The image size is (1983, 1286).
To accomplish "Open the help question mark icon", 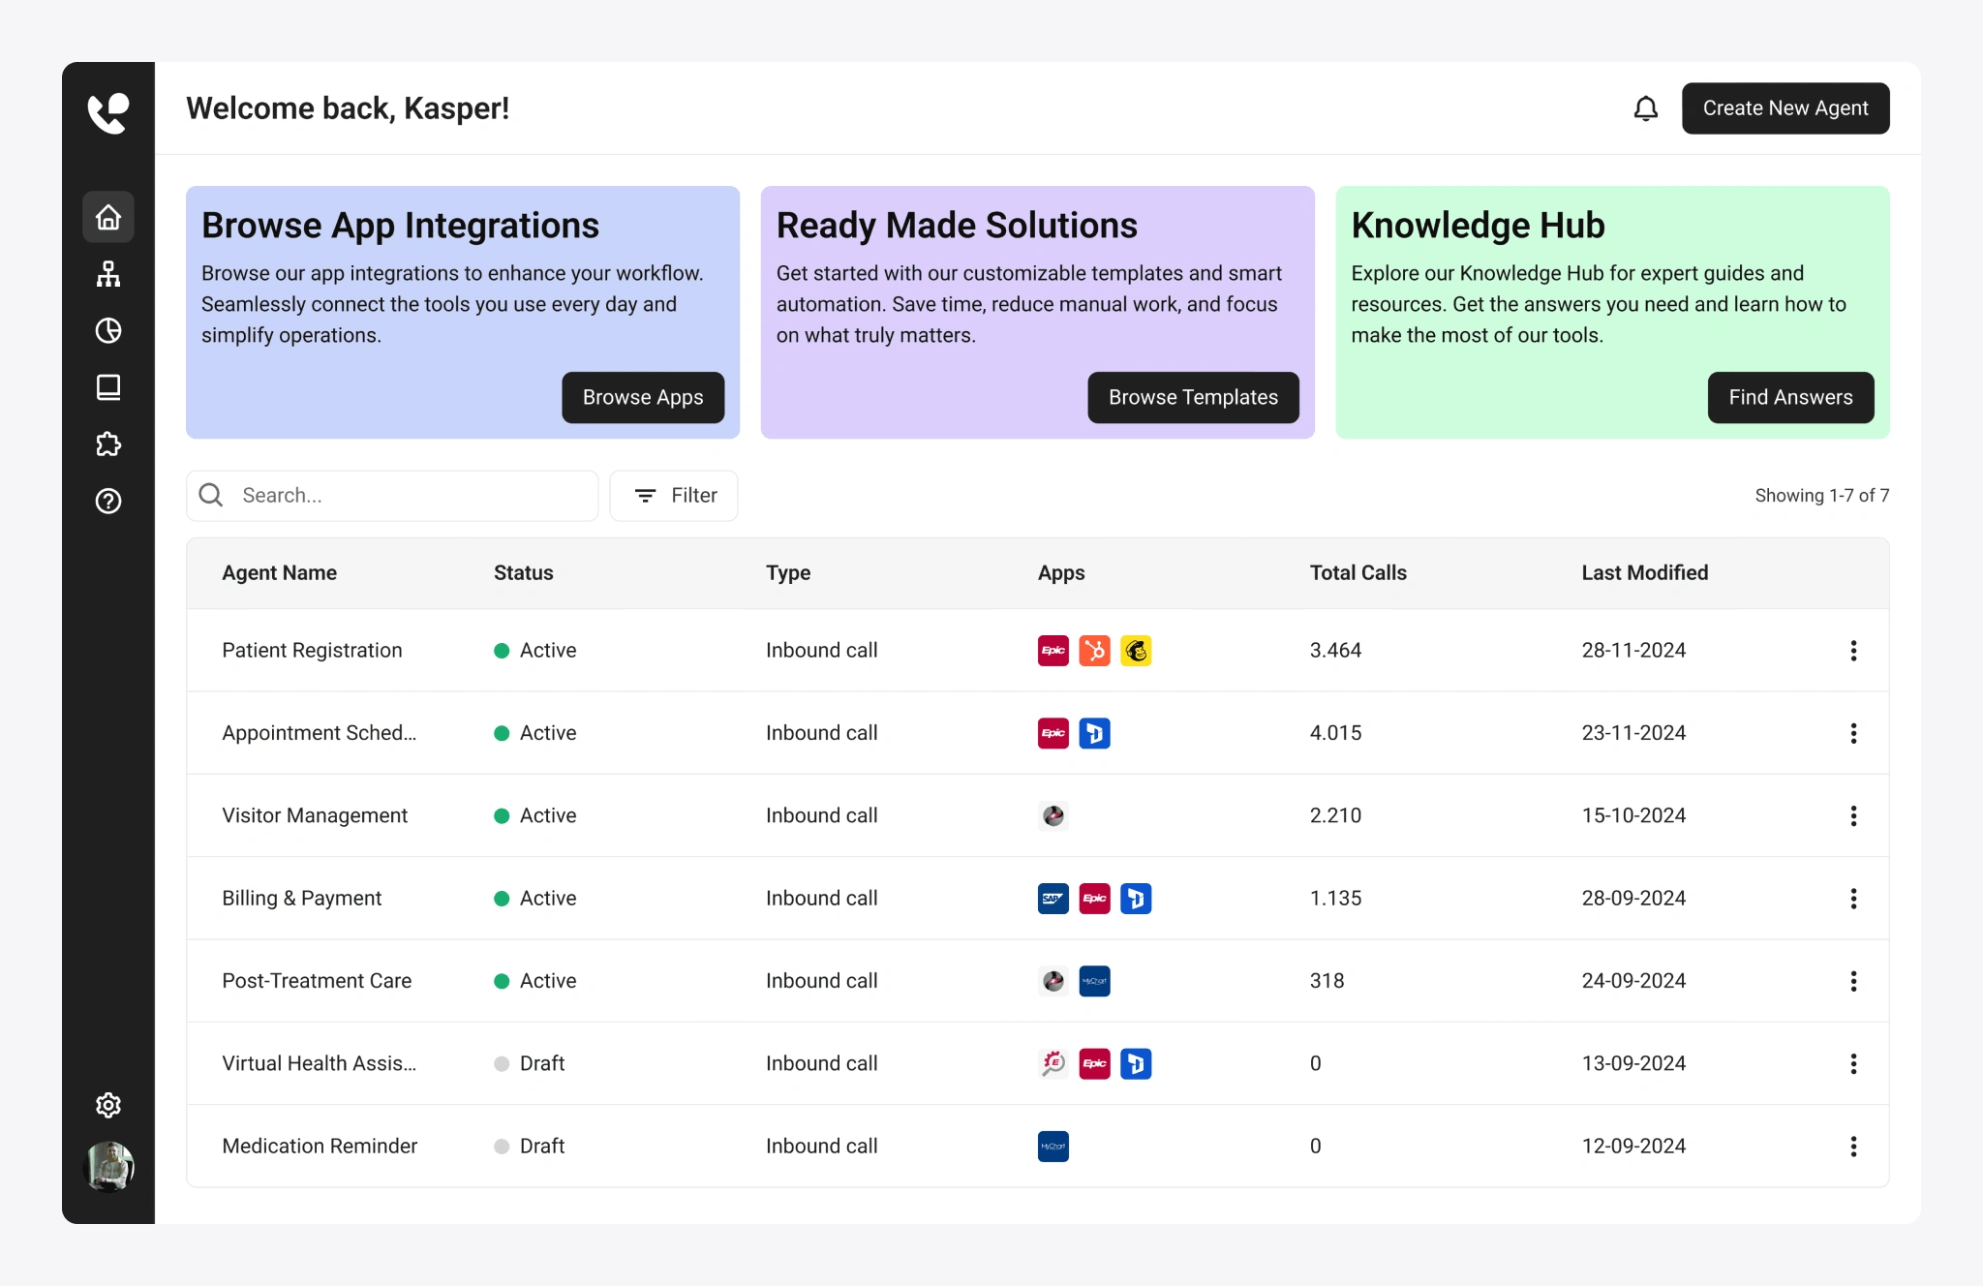I will [108, 501].
